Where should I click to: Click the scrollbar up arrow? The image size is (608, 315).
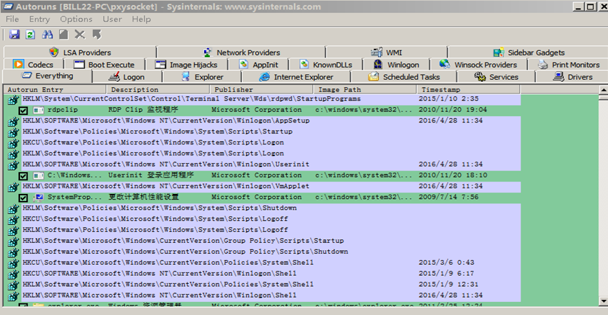603,90
